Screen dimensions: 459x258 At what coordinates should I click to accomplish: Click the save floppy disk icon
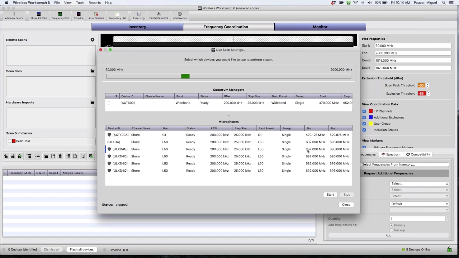click(x=53, y=156)
